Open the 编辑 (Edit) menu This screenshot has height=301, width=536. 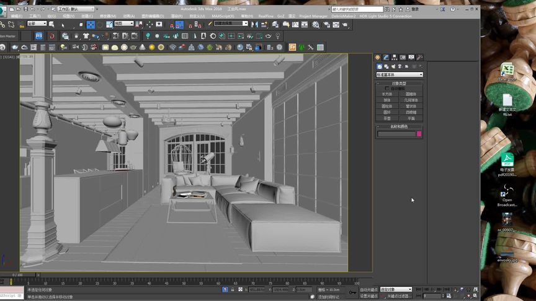(16, 16)
